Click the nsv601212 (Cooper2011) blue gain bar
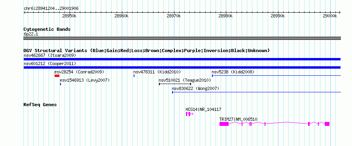 coord(182,67)
